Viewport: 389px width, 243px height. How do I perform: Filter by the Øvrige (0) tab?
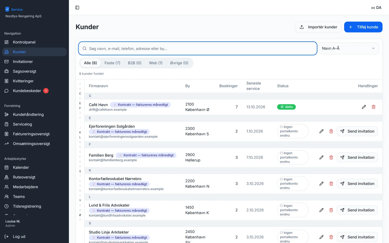(179, 63)
